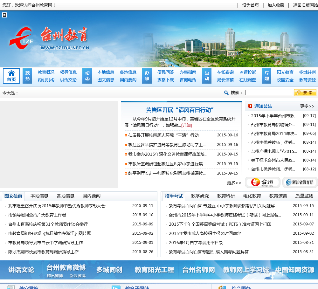The width and height of the screenshot is (318, 289).
Task: Open 阳光教育 menu item
Action: 285,72
